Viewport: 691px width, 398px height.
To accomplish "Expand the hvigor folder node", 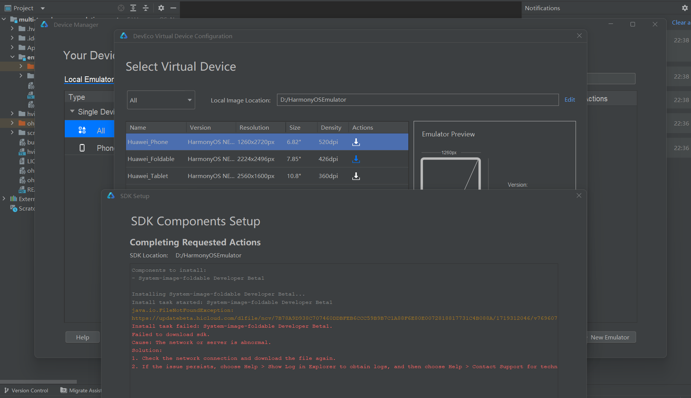I will (12, 113).
